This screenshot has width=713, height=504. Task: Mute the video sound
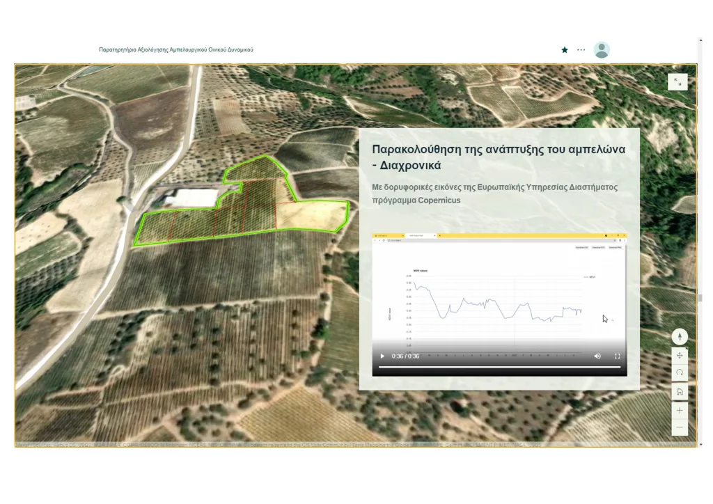pos(597,356)
